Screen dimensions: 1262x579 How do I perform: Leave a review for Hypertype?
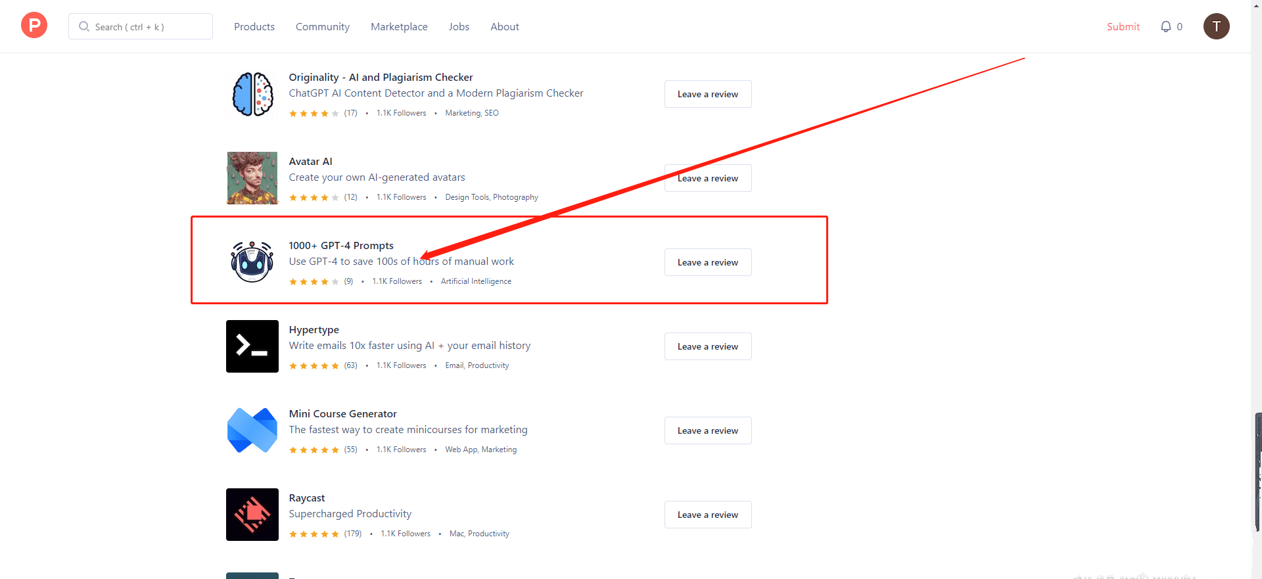[707, 346]
